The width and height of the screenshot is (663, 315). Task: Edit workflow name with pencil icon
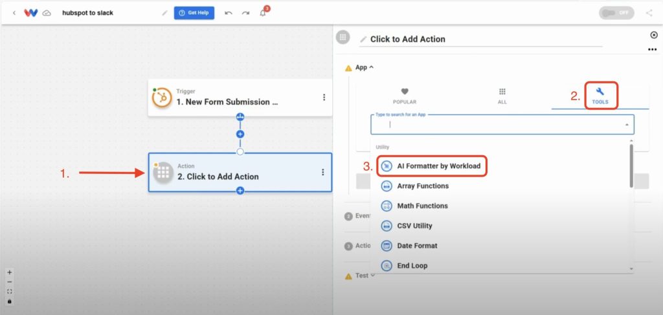pyautogui.click(x=164, y=13)
